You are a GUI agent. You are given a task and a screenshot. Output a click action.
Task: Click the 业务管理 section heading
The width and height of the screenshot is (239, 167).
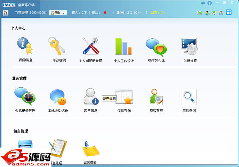coord(19,78)
